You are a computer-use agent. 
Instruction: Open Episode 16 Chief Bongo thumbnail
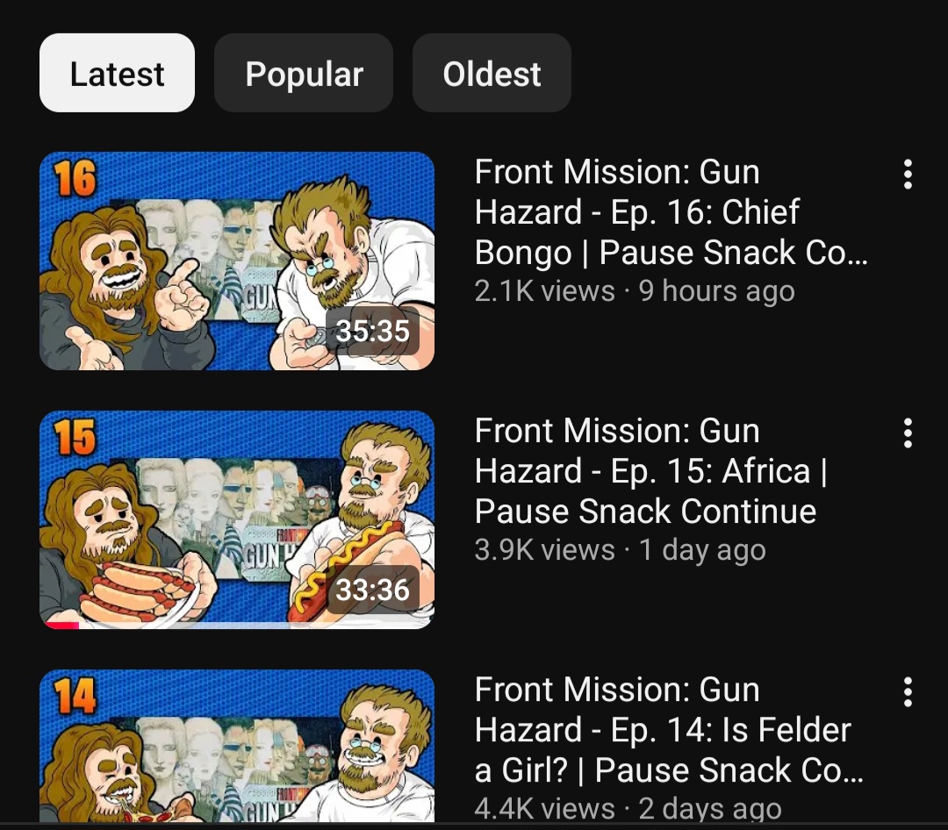(236, 261)
